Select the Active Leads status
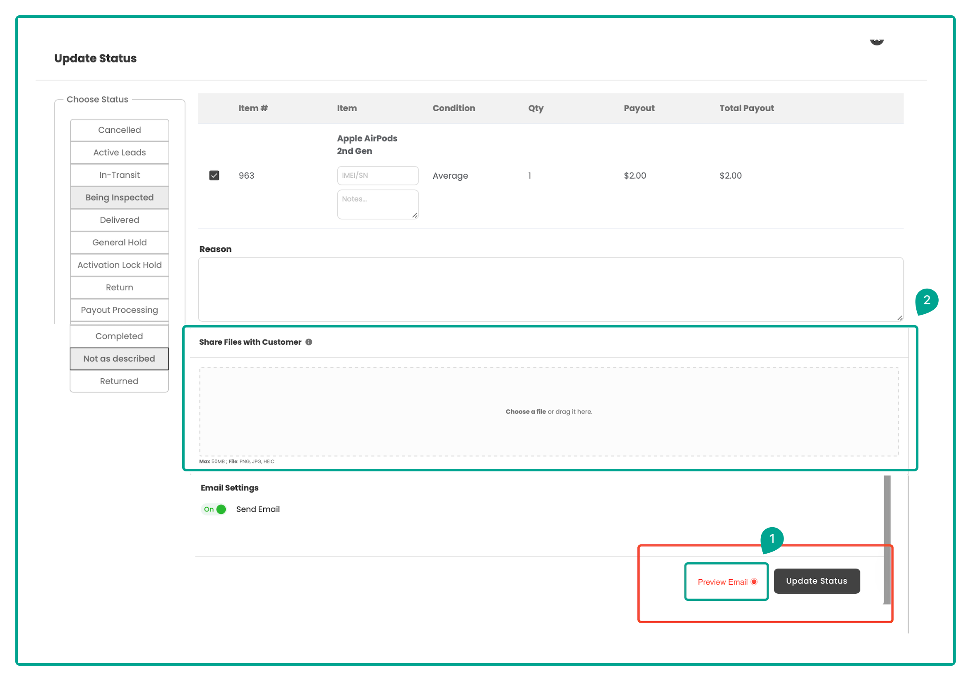971x681 pixels. click(x=120, y=153)
